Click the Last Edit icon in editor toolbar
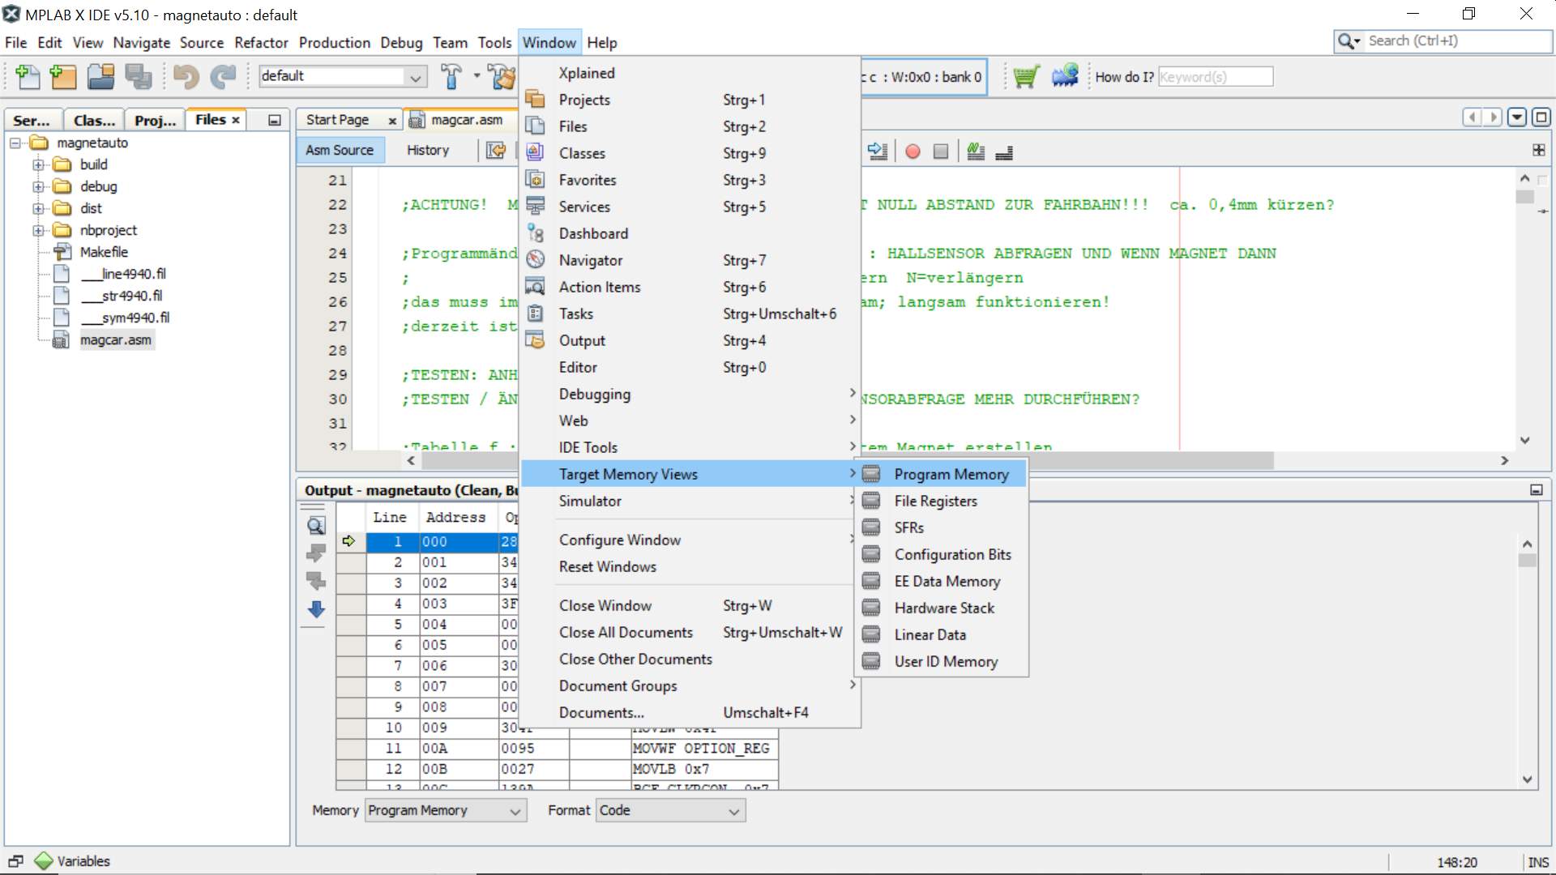 pos(496,151)
